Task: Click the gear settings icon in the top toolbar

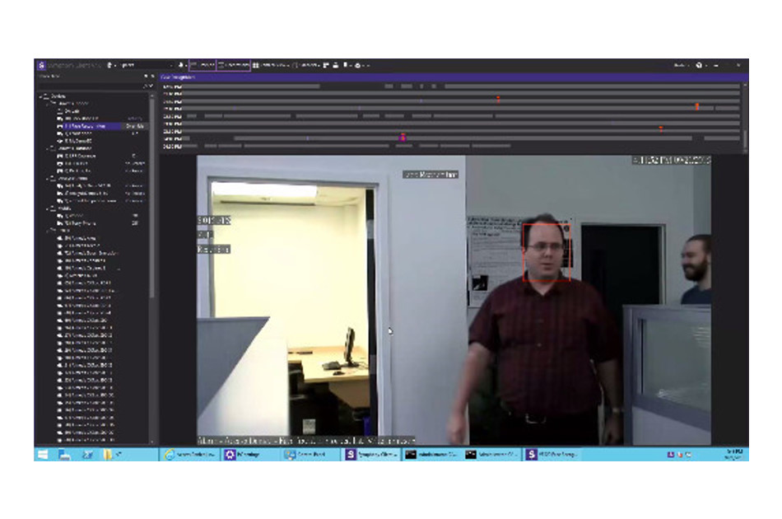Action: point(359,64)
